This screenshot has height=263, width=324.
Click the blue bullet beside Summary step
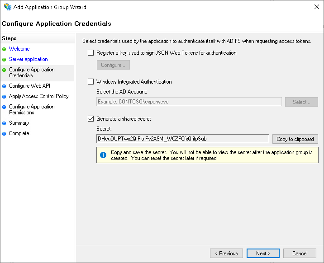click(x=5, y=123)
